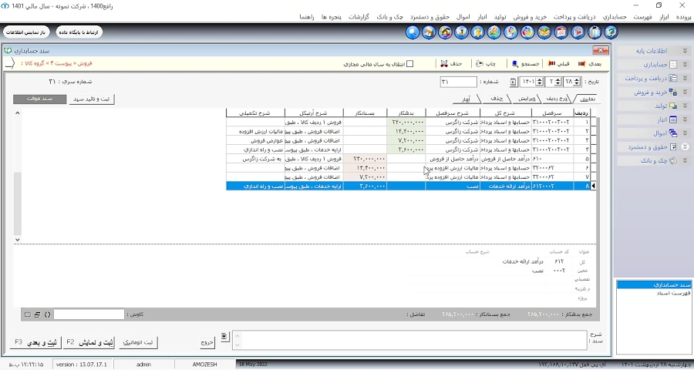Switch to ویرایش tab
This screenshot has width=694, height=370.
(x=527, y=99)
